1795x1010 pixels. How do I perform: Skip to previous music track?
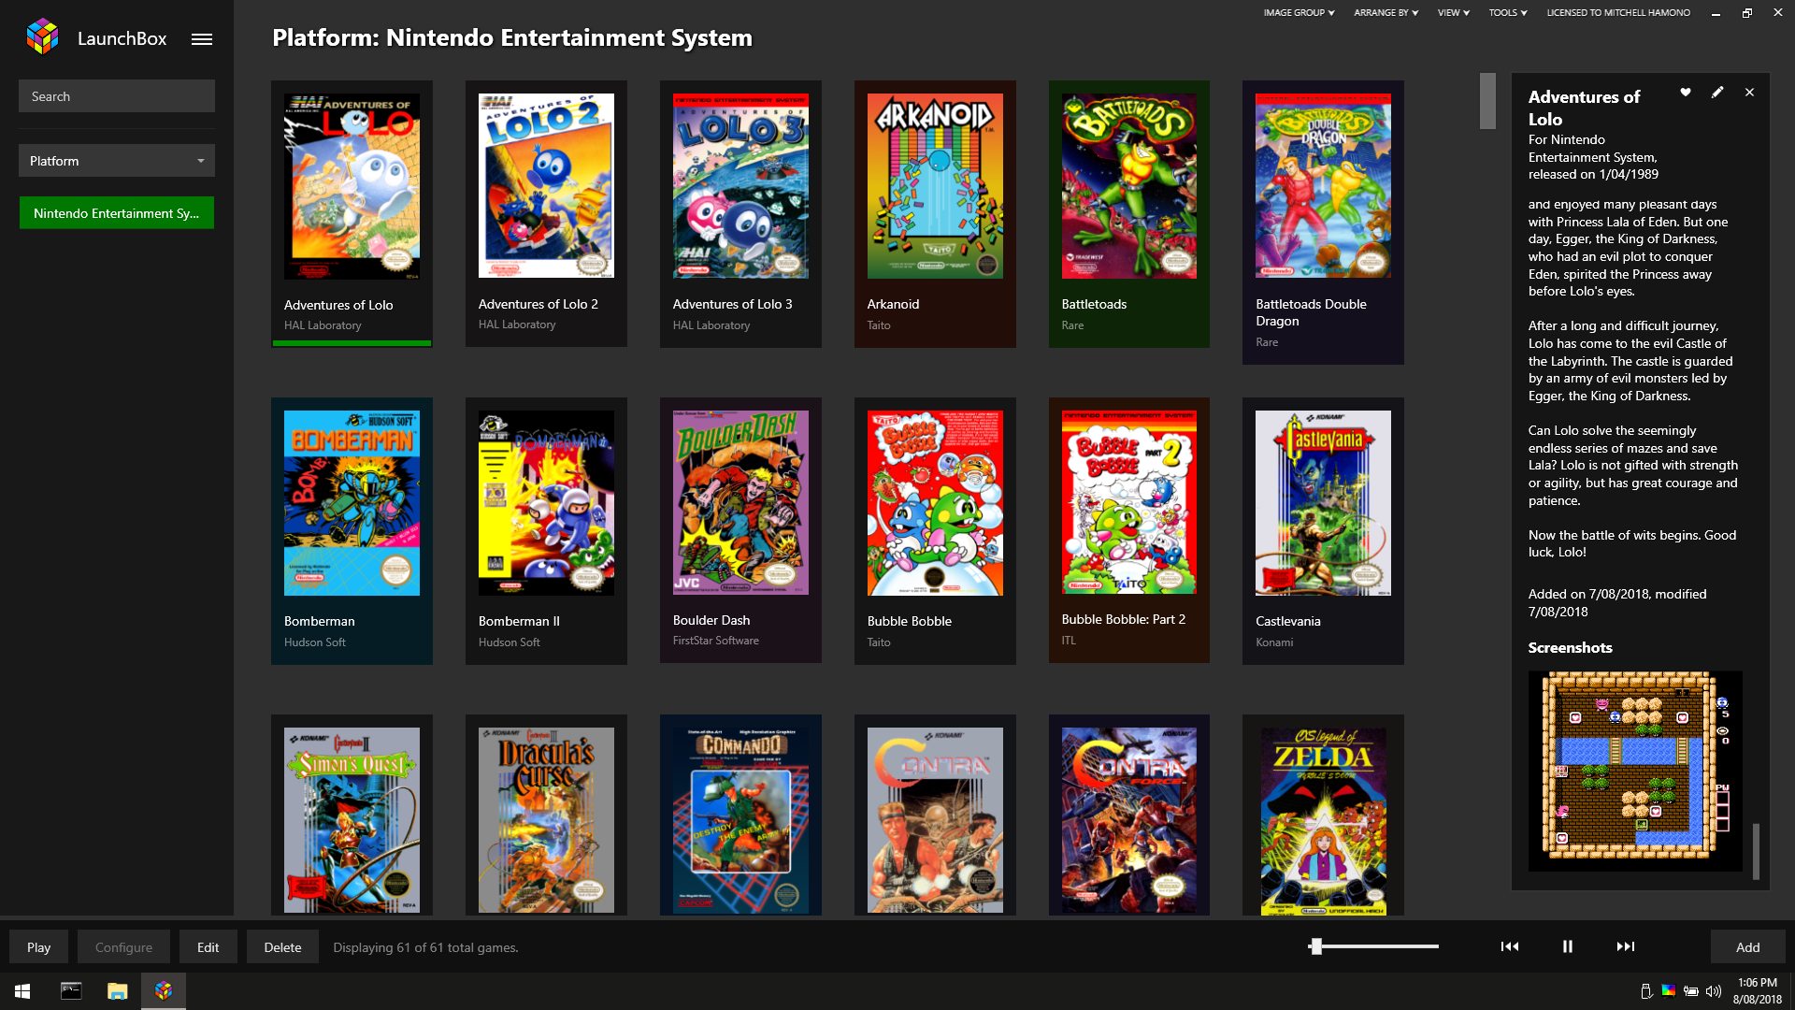1510,946
